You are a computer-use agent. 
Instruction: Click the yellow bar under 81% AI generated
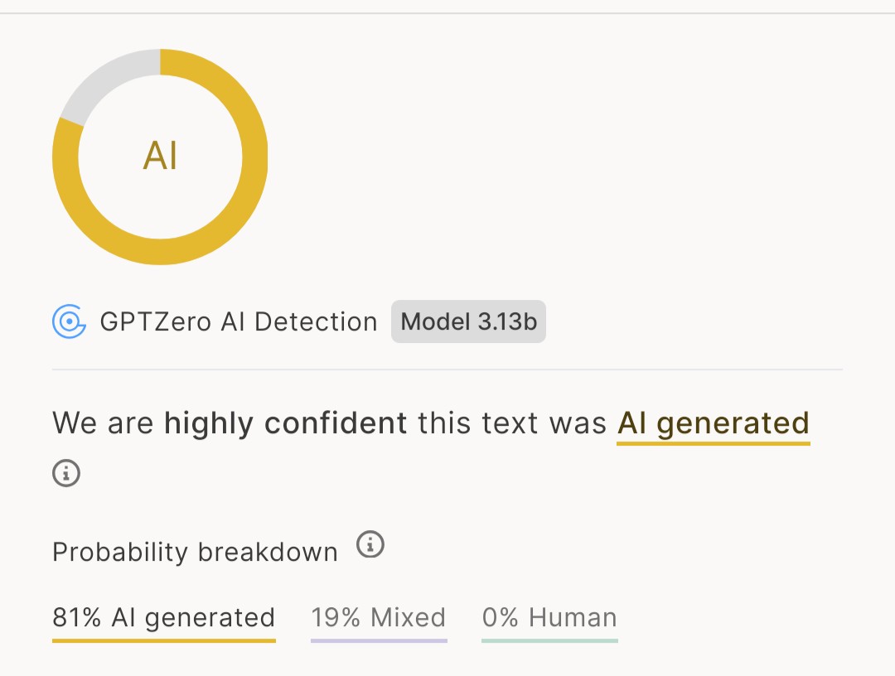[163, 640]
